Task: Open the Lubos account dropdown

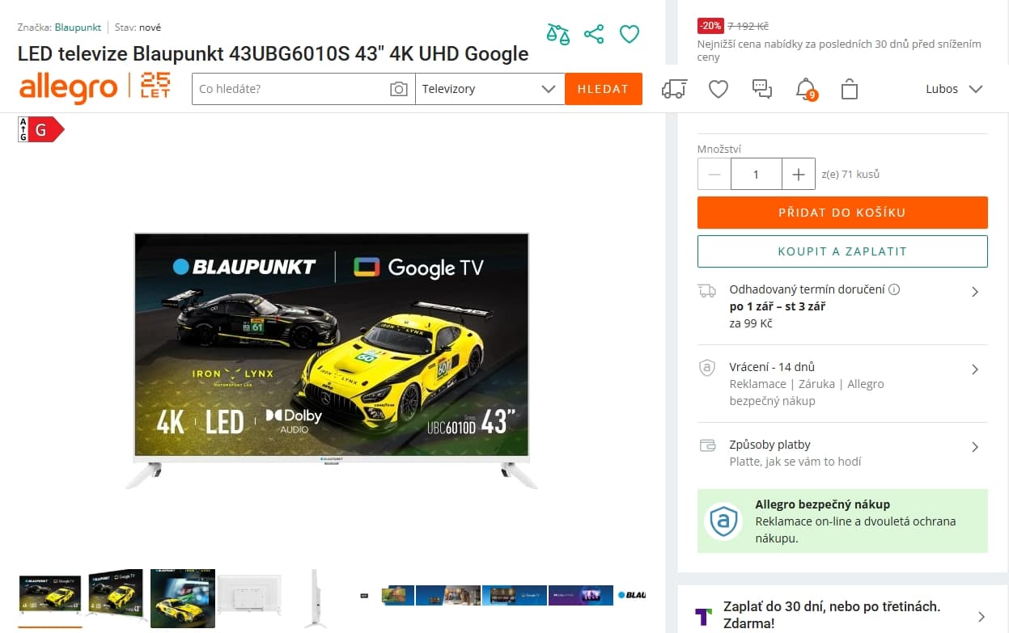Action: (955, 89)
